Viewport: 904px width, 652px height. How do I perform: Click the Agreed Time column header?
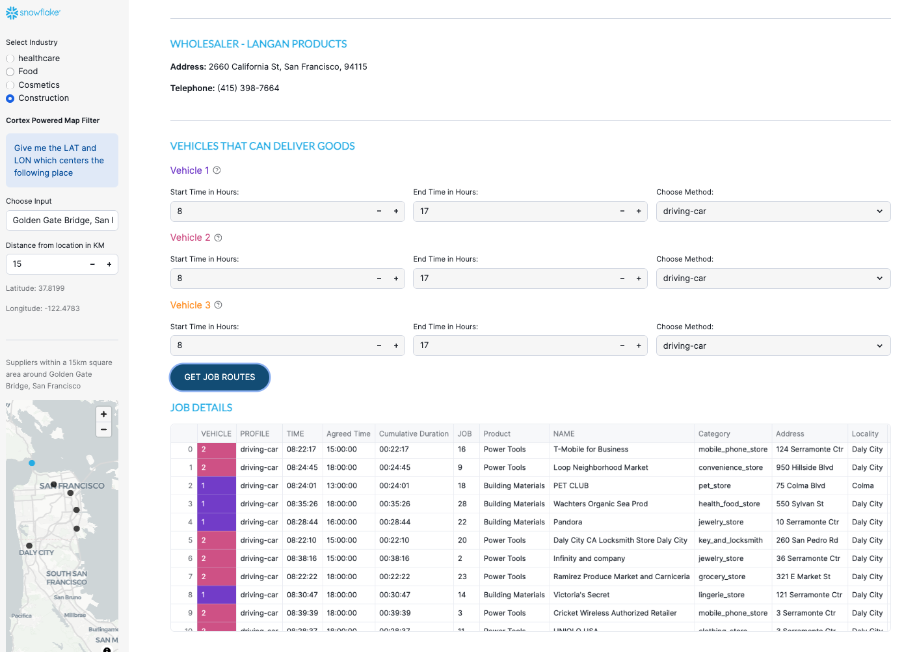[348, 434]
